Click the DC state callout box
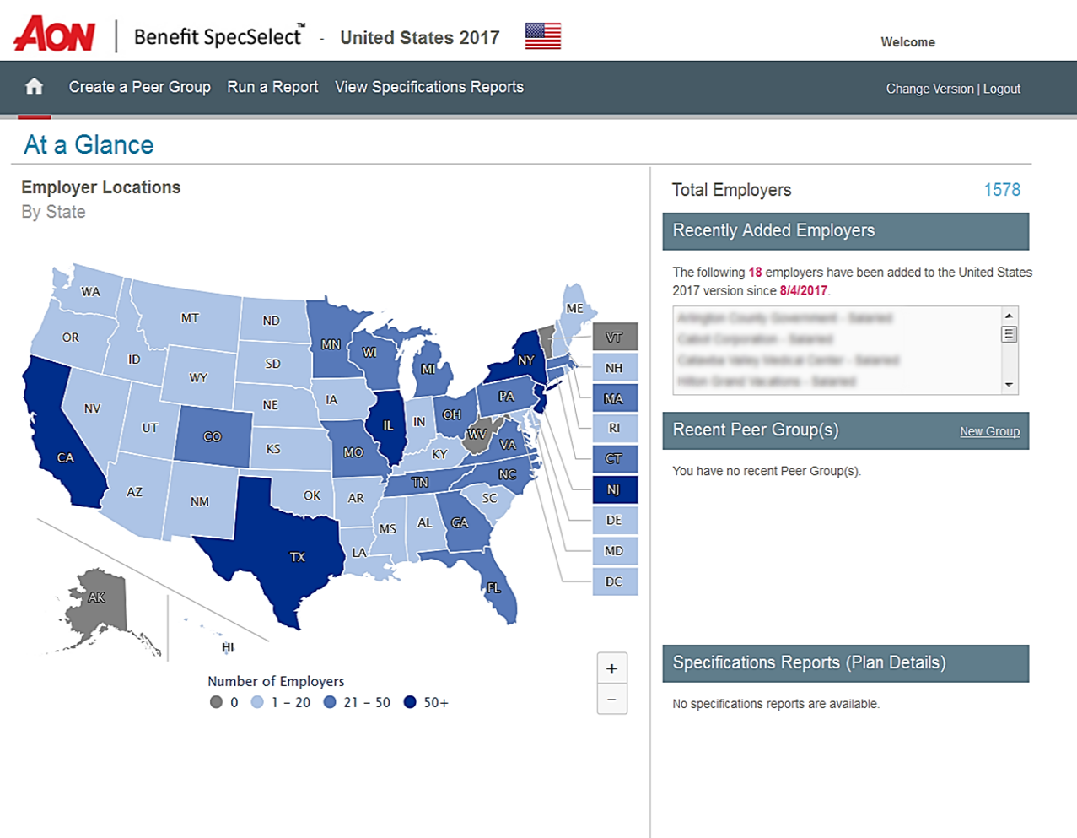Screen dimensions: 1077x838 (x=615, y=581)
